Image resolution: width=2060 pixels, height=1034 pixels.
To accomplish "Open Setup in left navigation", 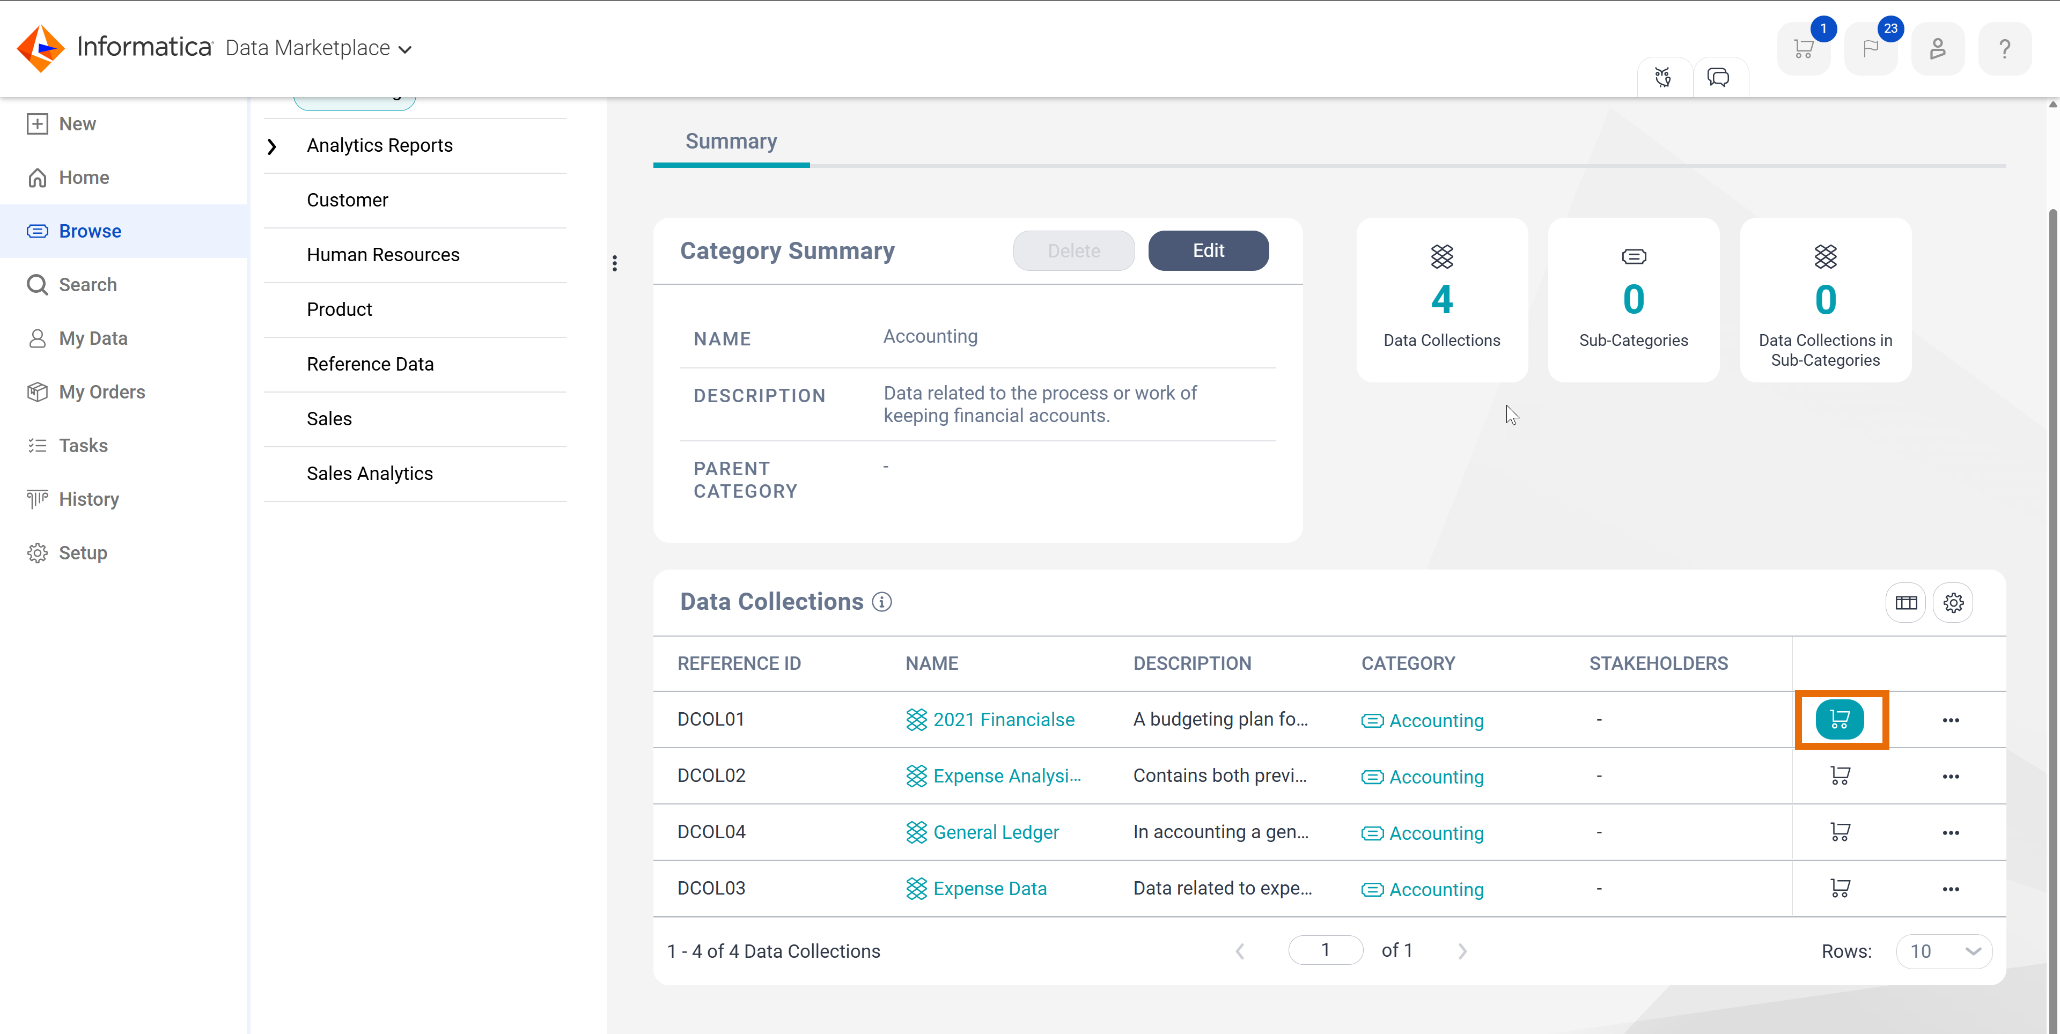I will pos(124,552).
